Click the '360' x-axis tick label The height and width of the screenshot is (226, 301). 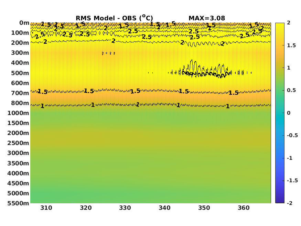(244, 208)
